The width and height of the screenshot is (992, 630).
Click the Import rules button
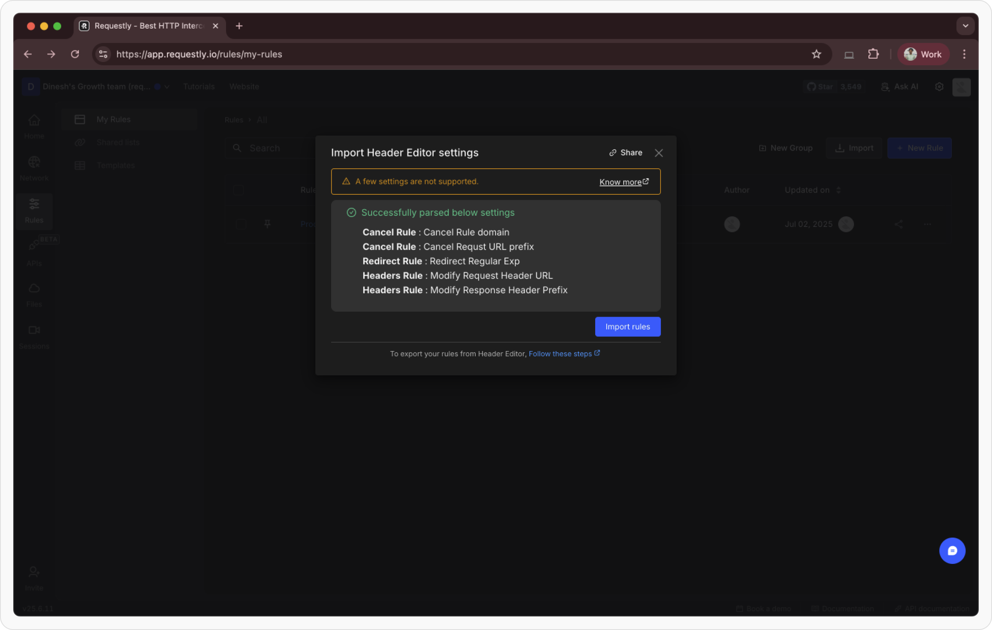627,327
